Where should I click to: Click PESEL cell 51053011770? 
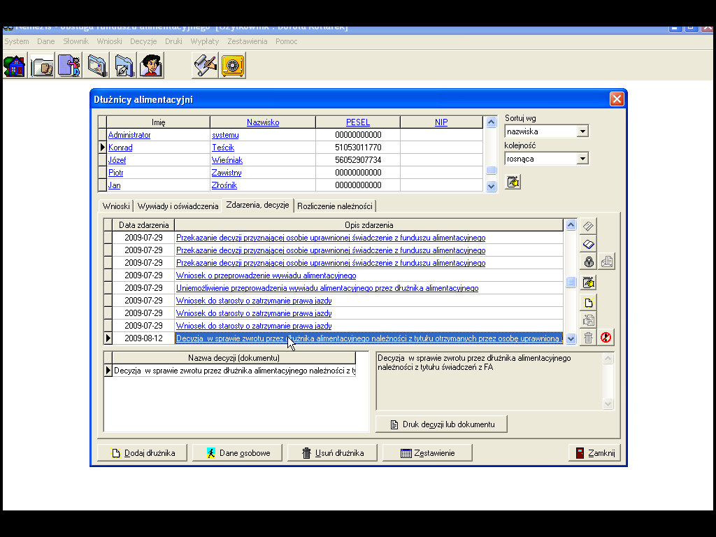pos(358,148)
